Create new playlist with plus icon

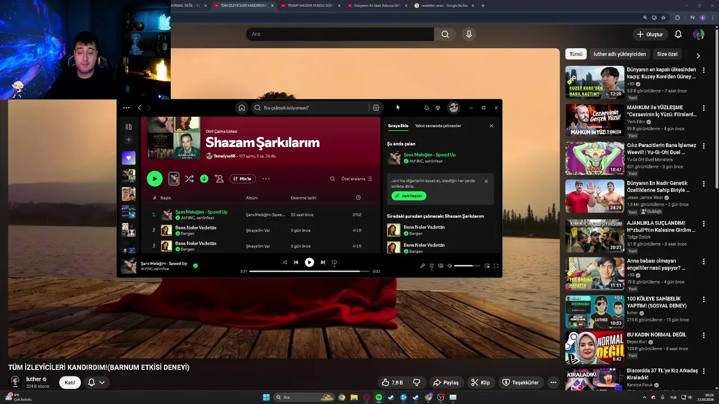pyautogui.click(x=129, y=140)
